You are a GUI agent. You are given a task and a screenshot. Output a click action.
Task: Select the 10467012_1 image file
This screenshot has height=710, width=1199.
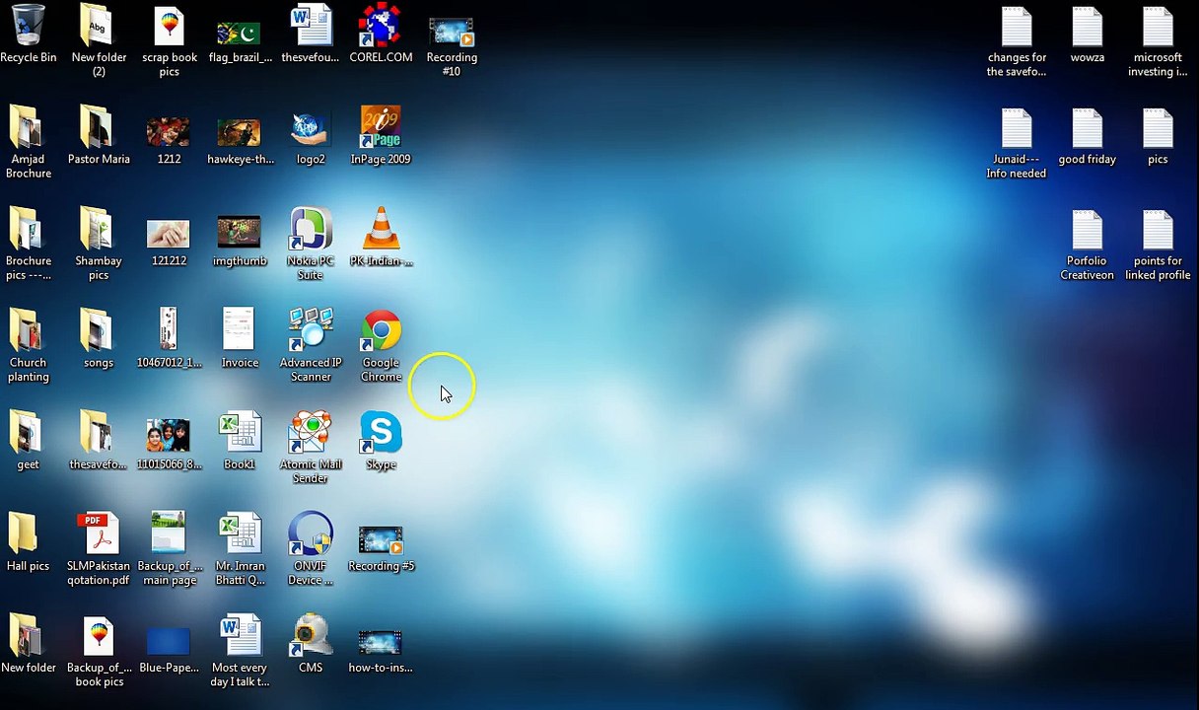coord(169,329)
